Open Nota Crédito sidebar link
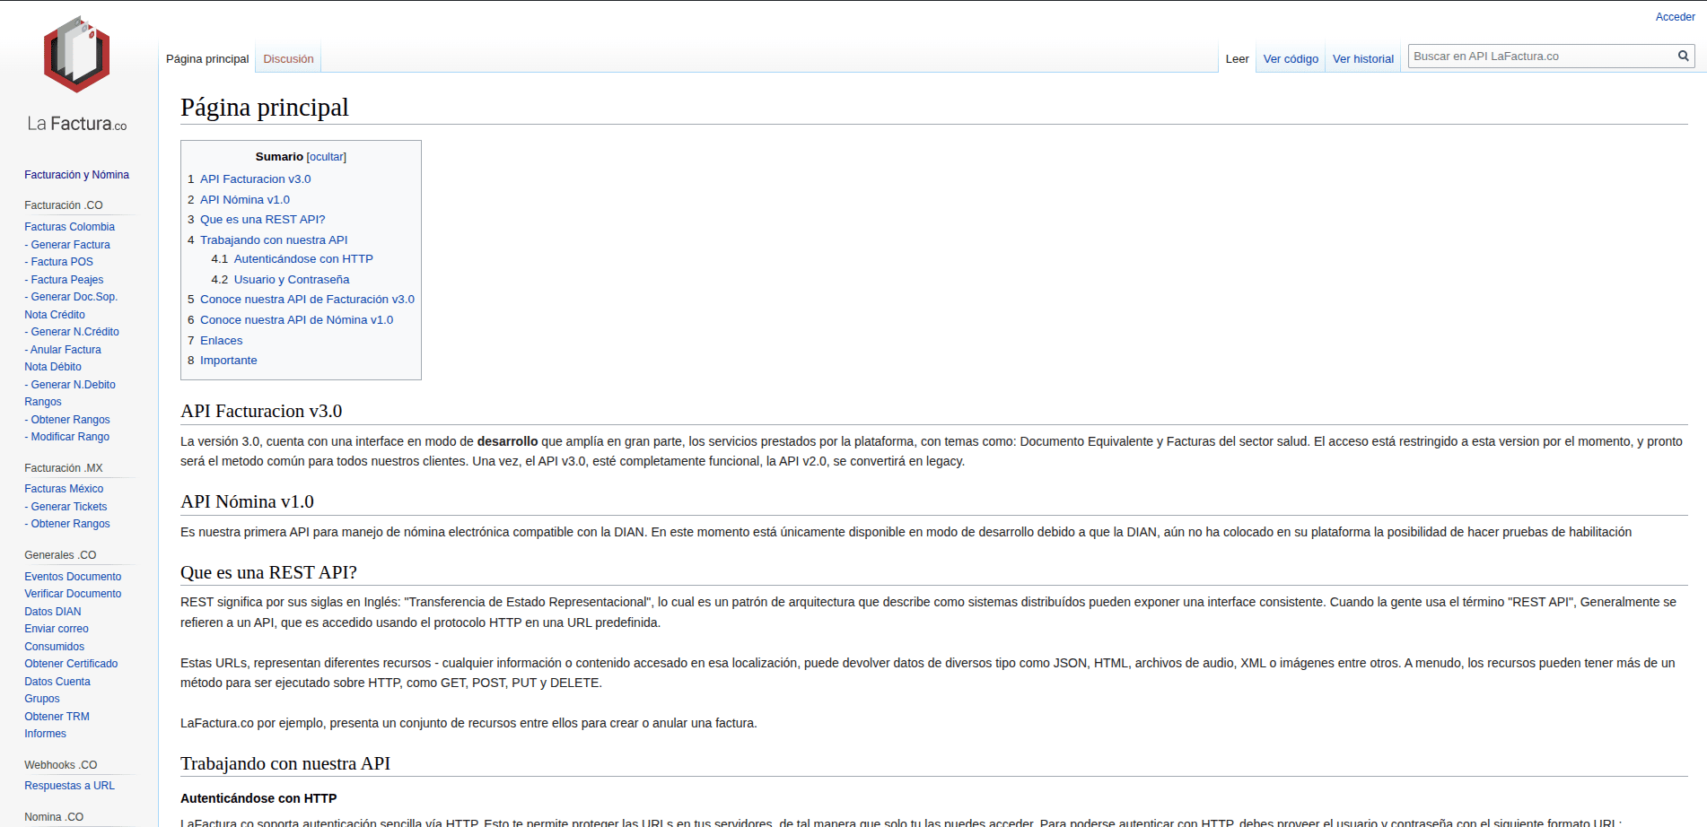The width and height of the screenshot is (1707, 827). point(55,315)
